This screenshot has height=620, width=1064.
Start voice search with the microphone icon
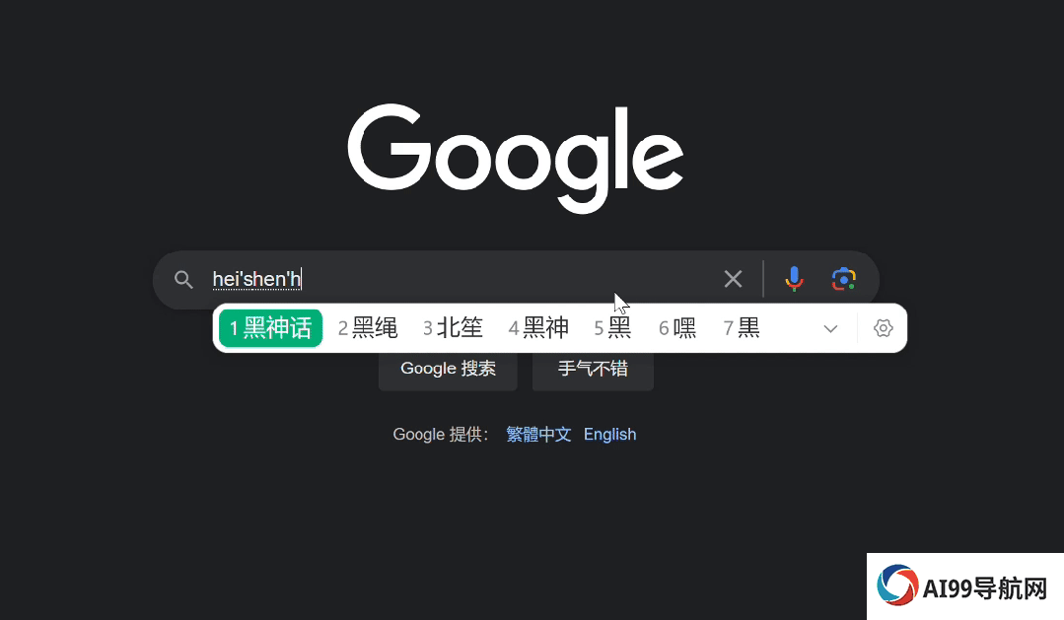click(x=794, y=279)
